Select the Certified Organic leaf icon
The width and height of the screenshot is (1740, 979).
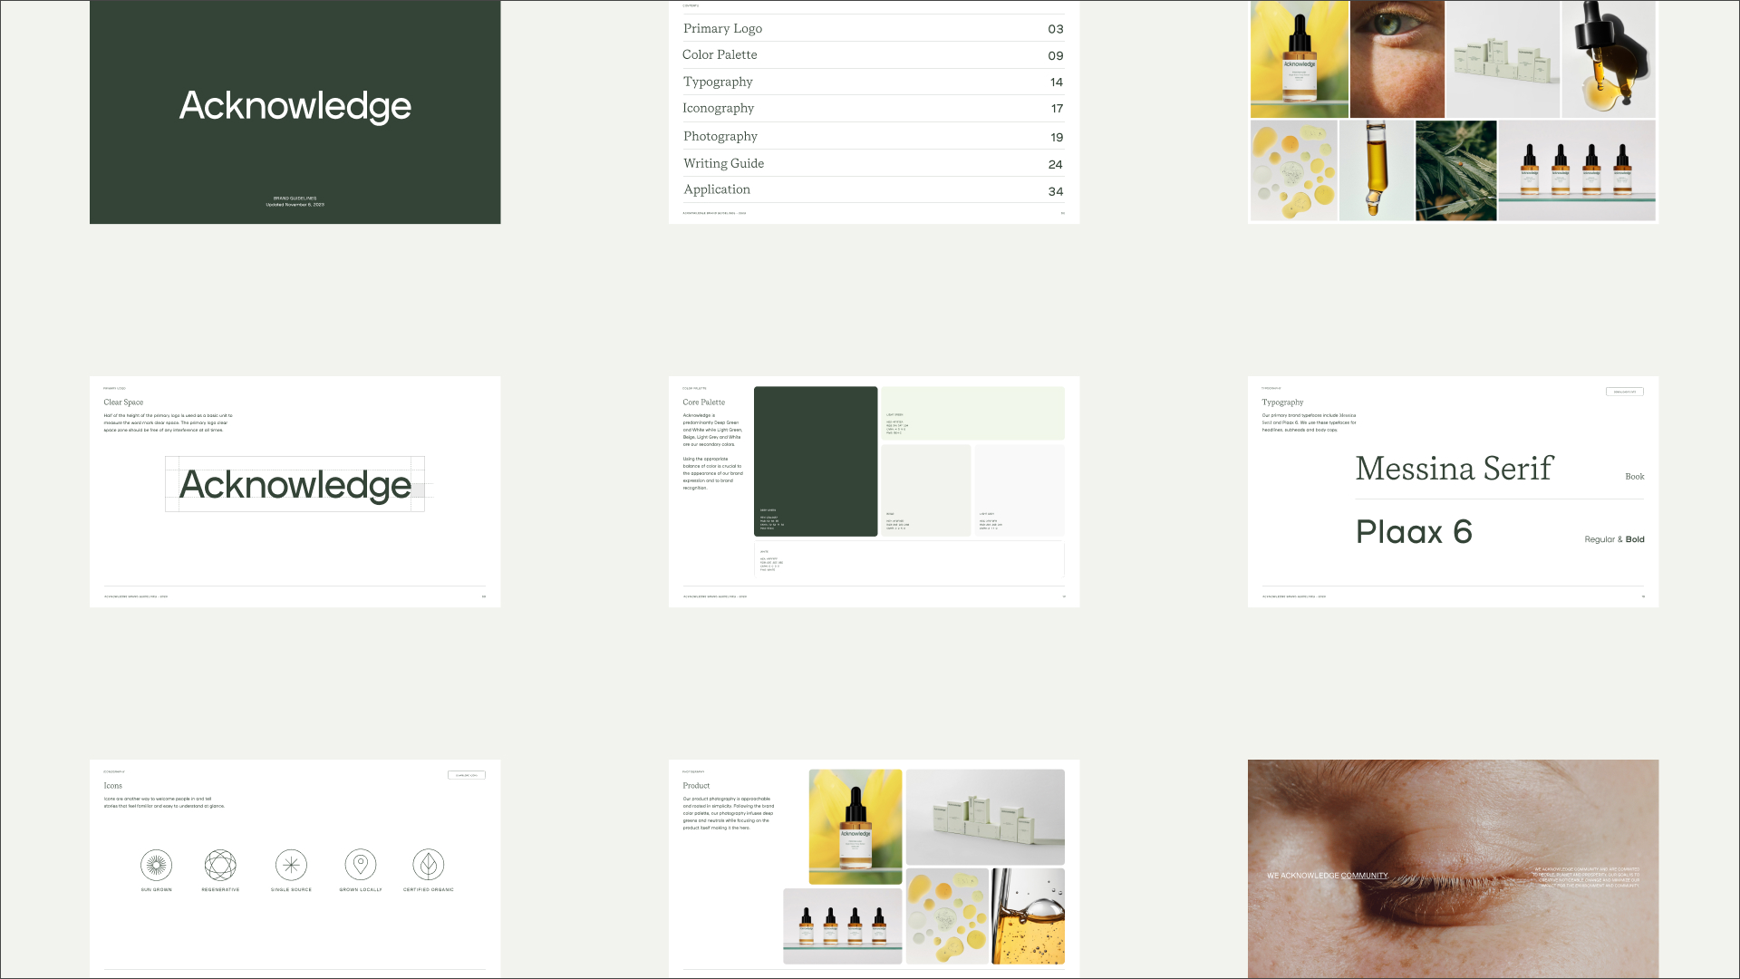click(429, 865)
